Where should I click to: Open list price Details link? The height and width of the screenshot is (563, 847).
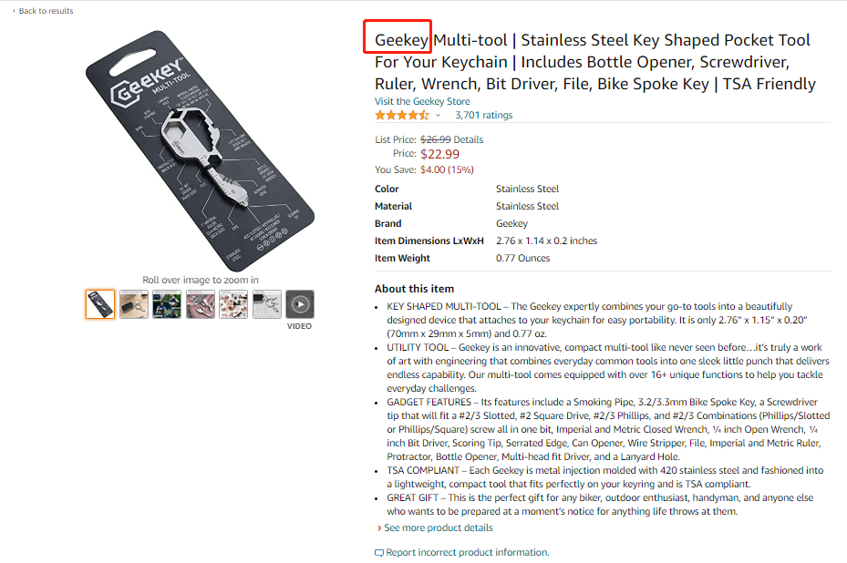coord(469,139)
